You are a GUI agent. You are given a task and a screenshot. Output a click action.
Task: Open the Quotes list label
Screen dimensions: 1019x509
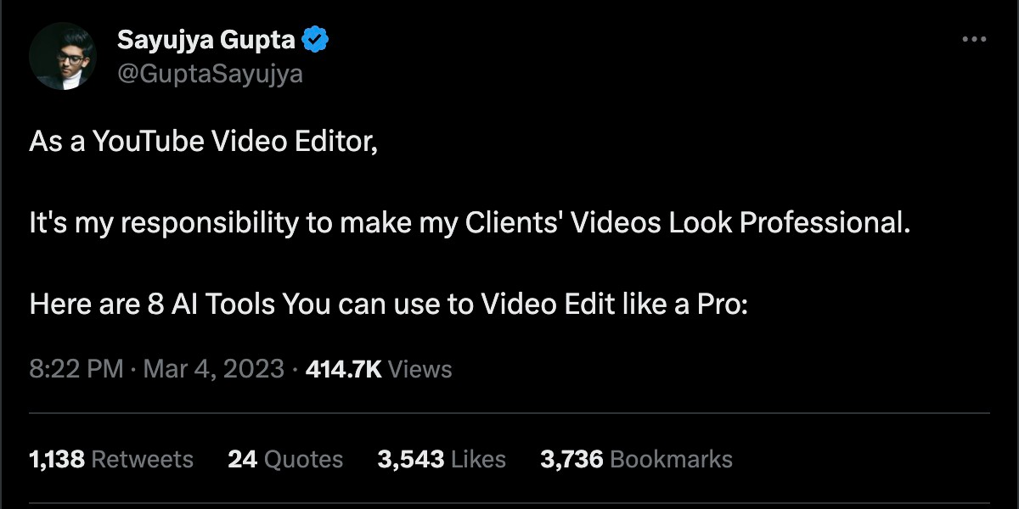tap(303, 460)
